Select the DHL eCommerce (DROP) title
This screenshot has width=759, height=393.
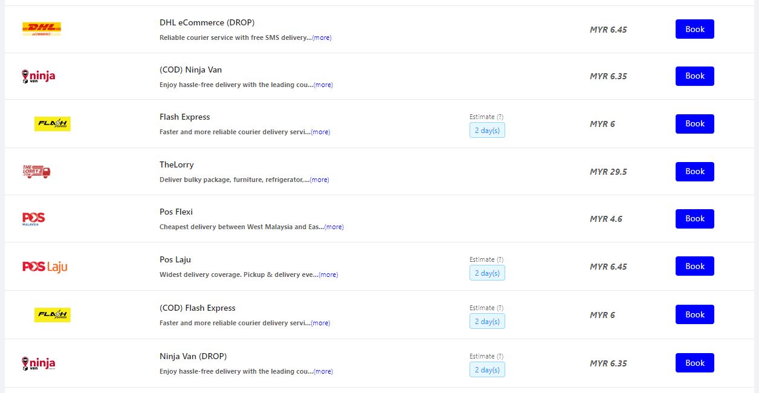[207, 22]
